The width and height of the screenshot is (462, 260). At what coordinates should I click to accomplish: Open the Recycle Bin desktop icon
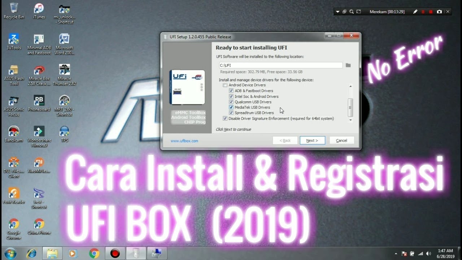tap(14, 11)
